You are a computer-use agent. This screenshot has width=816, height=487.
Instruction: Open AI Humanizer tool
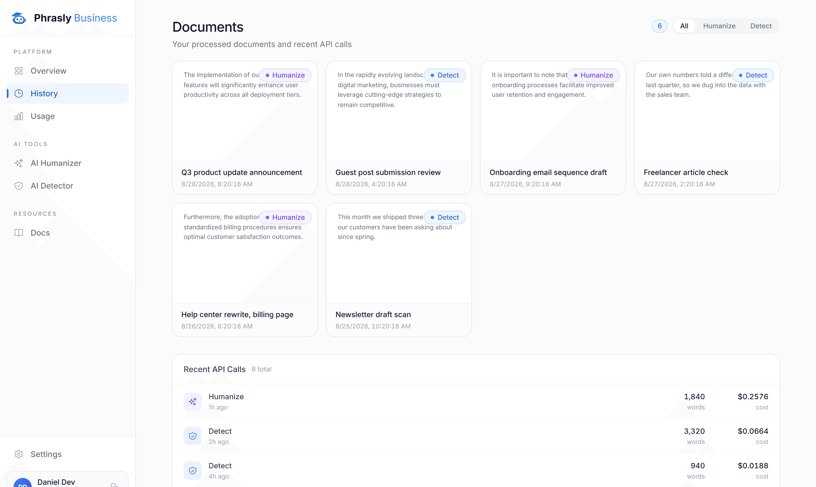68,163
